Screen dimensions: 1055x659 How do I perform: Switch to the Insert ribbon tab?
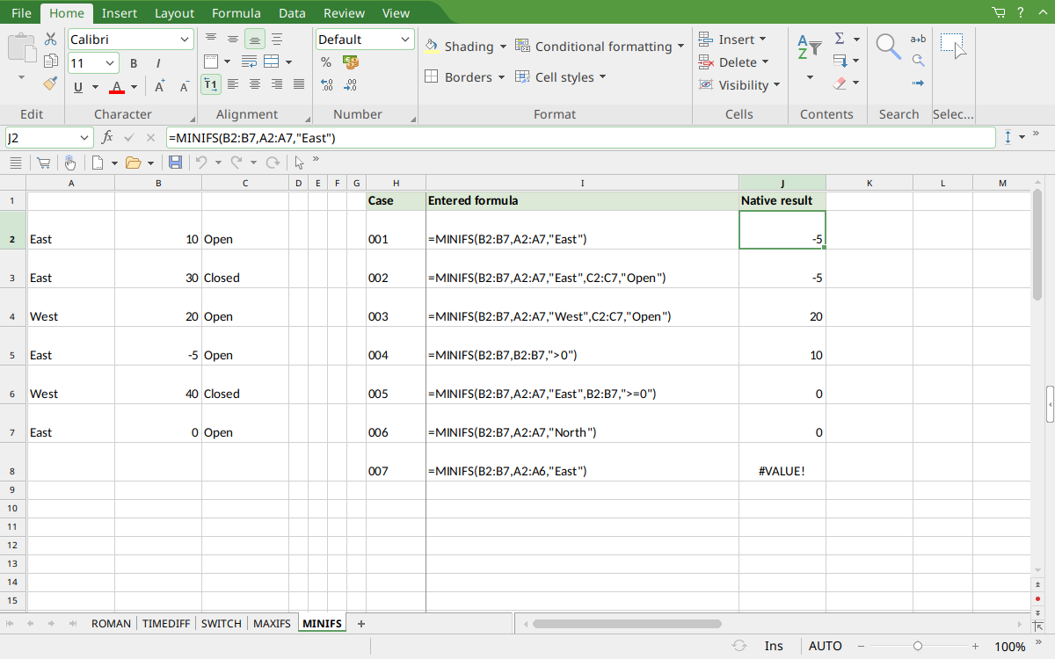(x=119, y=13)
